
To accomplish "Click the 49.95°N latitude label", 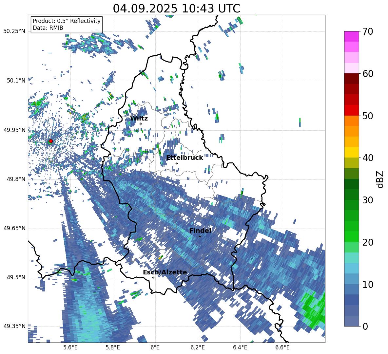I will [14, 130].
